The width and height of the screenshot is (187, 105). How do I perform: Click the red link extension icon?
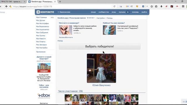(167, 6)
